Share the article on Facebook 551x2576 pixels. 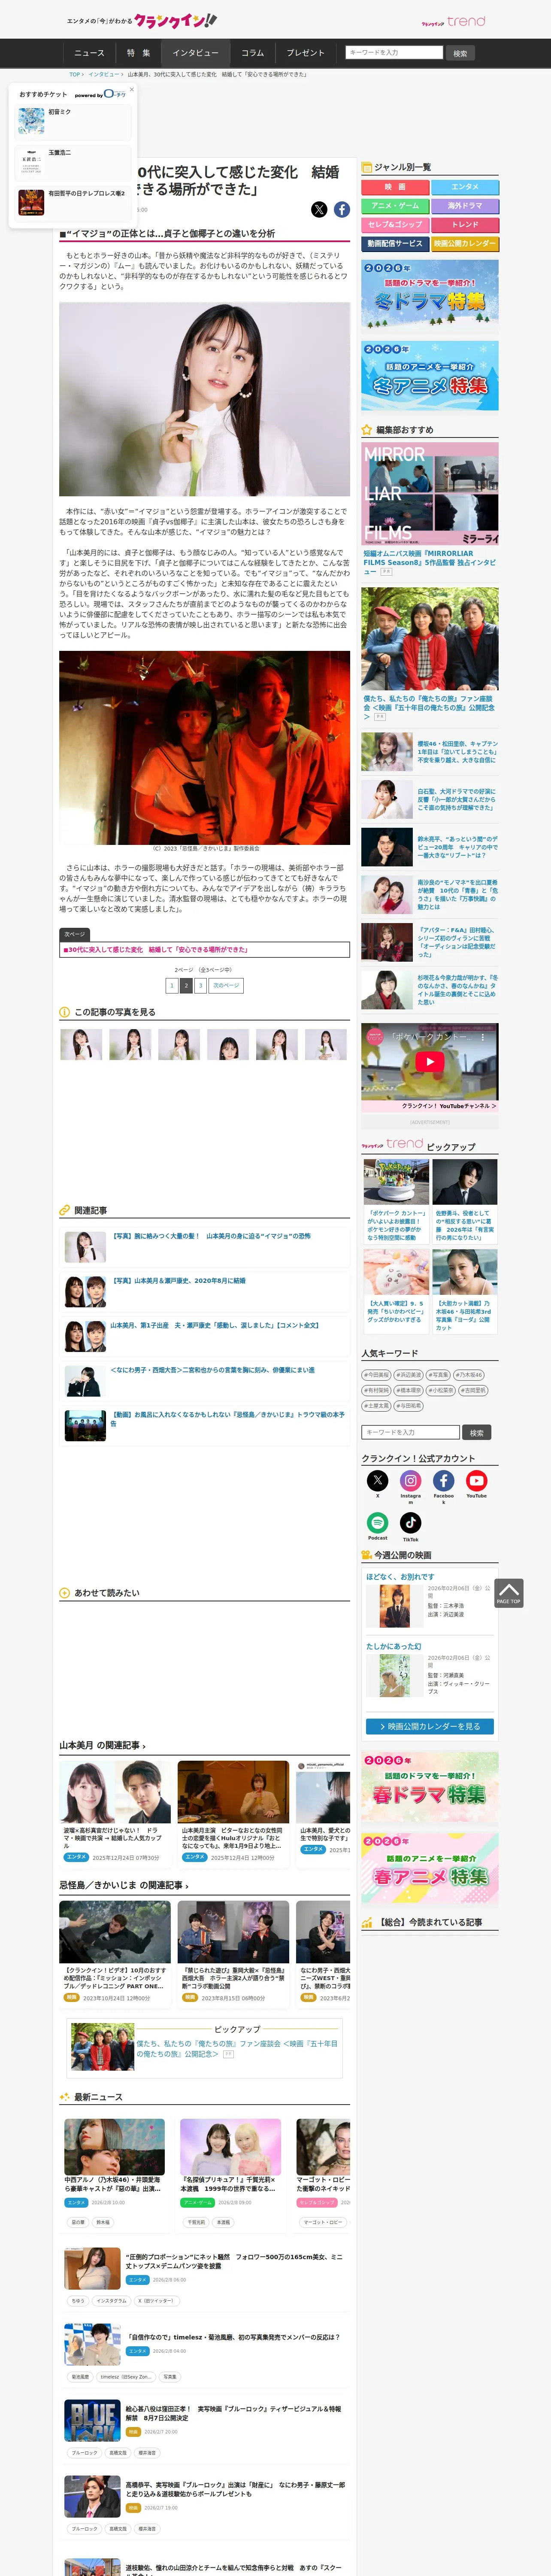(342, 209)
